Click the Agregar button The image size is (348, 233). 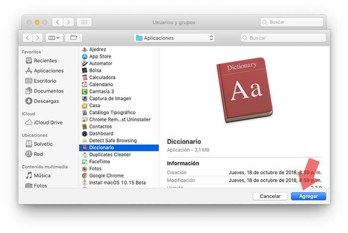(x=308, y=196)
